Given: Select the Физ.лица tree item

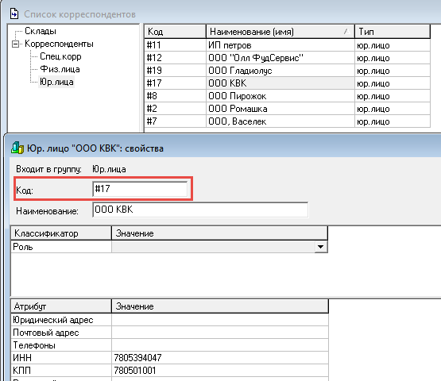Looking at the screenshot, I should coord(60,69).
